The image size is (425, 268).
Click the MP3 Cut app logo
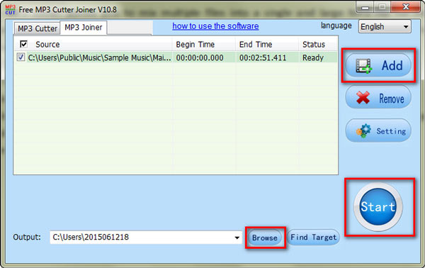(11, 9)
